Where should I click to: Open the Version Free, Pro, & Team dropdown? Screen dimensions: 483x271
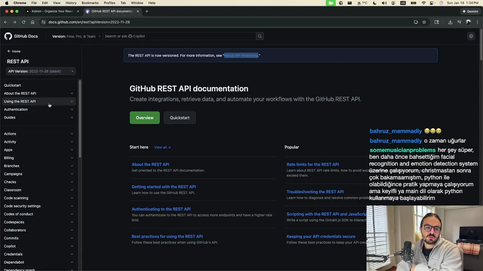coord(77,36)
